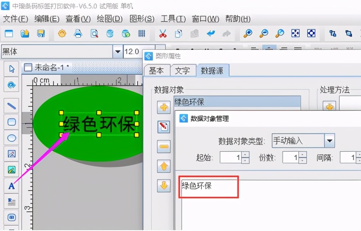Click the plain zoom magnifier icon
The width and height of the screenshot is (361, 231).
(x=279, y=33)
